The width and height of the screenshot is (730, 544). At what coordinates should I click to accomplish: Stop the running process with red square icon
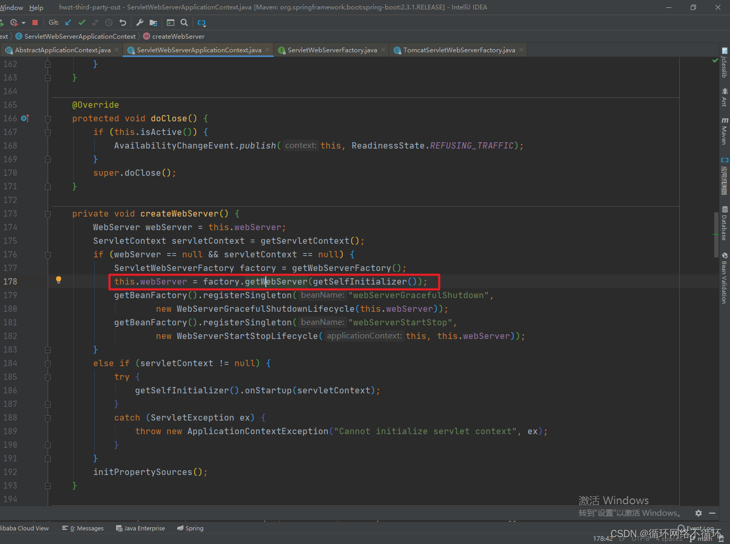[x=35, y=22]
